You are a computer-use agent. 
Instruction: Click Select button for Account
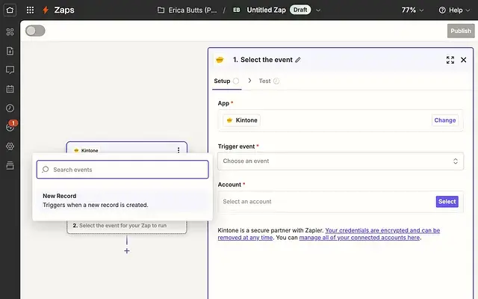(x=447, y=201)
